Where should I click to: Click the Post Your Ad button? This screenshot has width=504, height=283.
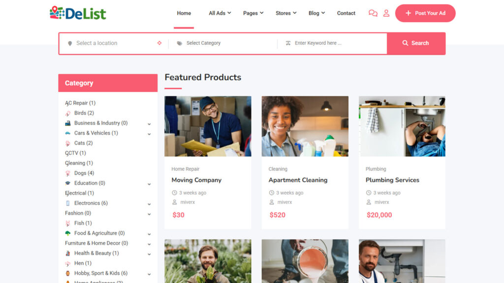tap(425, 13)
